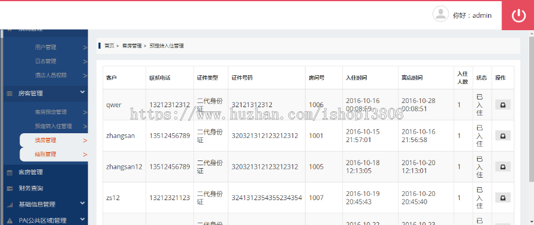Screen dimensions: 534x225
Task: Expand the 基础信息管理 chevron
Action: click(x=82, y=203)
